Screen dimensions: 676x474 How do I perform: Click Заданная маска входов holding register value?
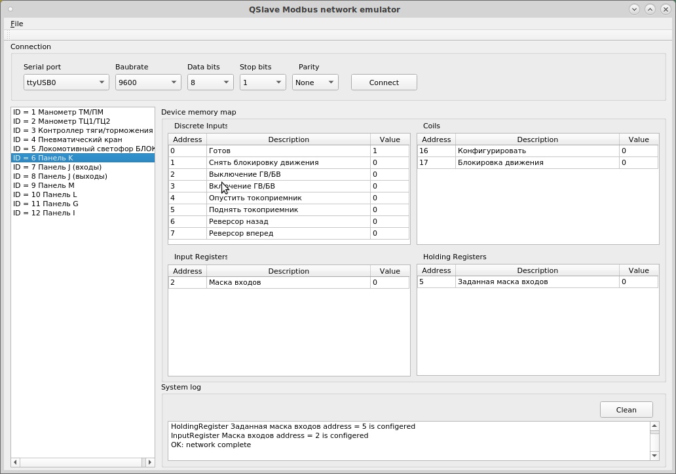[639, 282]
